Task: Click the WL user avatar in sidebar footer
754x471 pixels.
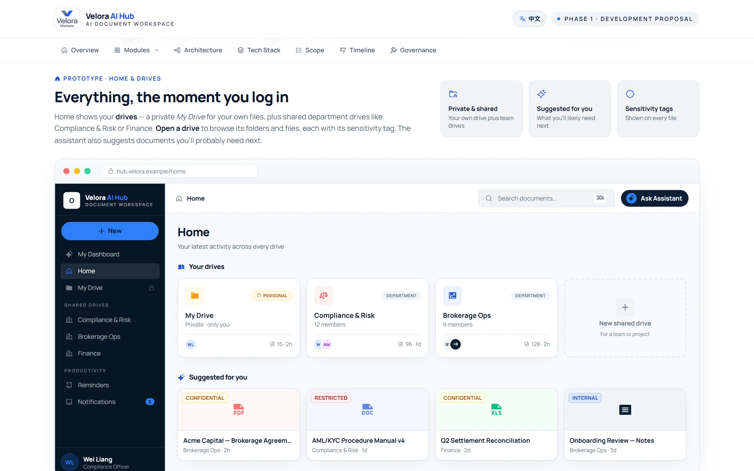Action: (69, 462)
